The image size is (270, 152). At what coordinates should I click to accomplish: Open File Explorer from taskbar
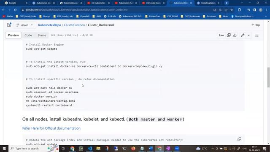point(98,148)
